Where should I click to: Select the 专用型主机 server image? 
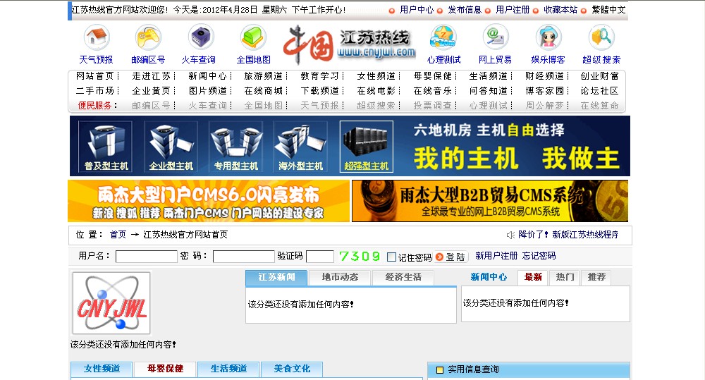point(236,147)
